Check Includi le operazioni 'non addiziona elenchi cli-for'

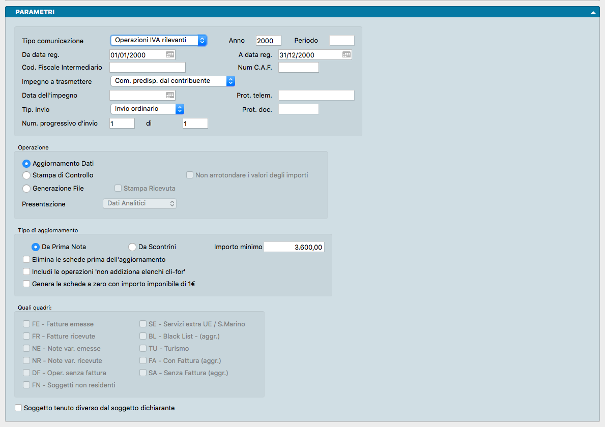coord(26,272)
